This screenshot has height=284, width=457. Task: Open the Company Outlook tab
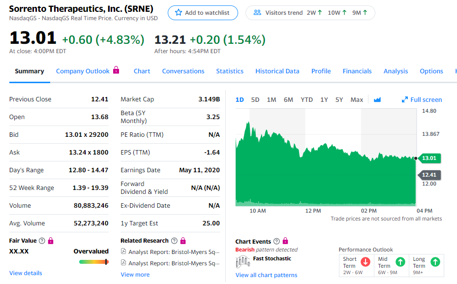point(83,71)
